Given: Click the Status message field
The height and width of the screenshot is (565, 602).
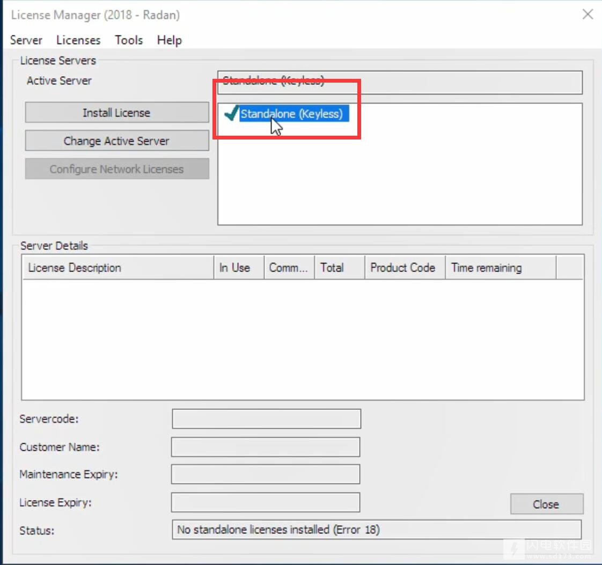Looking at the screenshot, I should pyautogui.click(x=377, y=530).
